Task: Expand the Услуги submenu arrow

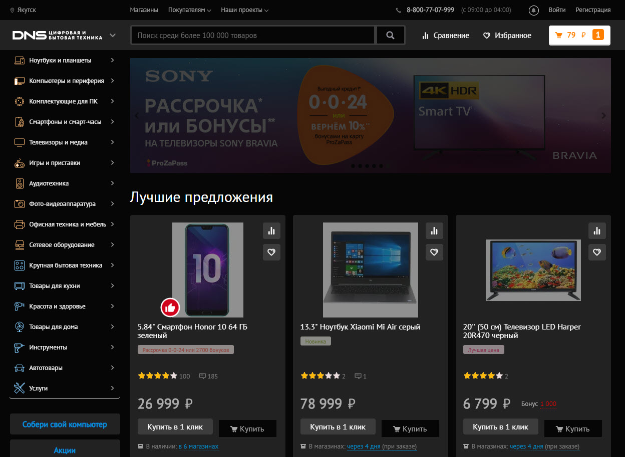Action: click(112, 388)
